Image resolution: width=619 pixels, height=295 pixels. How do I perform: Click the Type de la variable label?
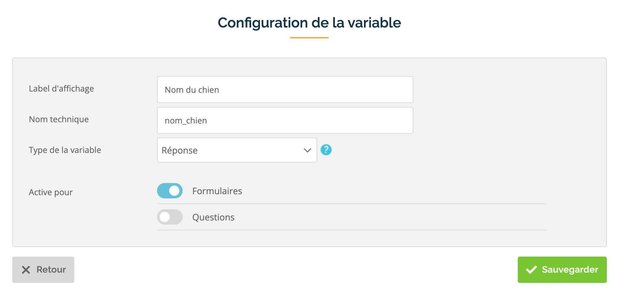coord(65,150)
